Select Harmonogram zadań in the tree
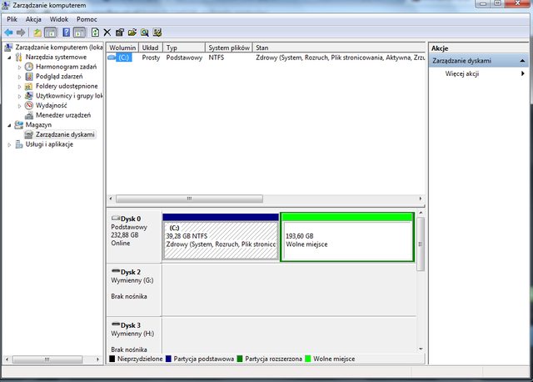This screenshot has height=382, width=533. point(66,67)
